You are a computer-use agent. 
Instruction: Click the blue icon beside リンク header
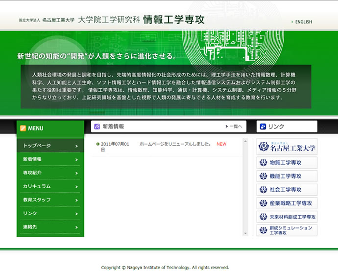263,126
